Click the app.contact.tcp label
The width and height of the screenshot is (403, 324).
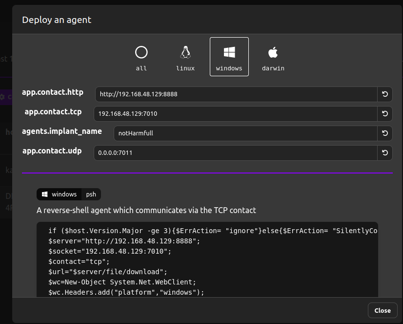click(53, 112)
